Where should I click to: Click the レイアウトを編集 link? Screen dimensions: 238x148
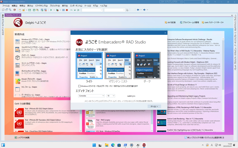[x=22, y=138]
